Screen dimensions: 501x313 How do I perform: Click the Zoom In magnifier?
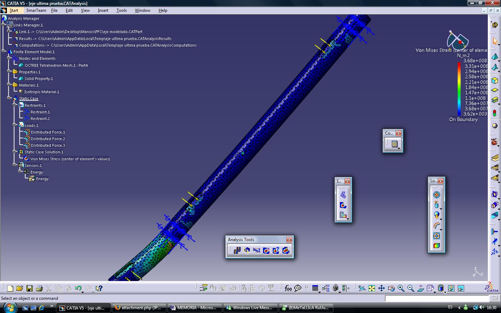(x=401, y=288)
